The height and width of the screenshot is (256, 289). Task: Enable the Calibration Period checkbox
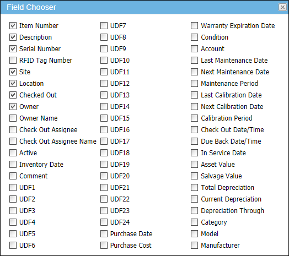click(x=195, y=118)
